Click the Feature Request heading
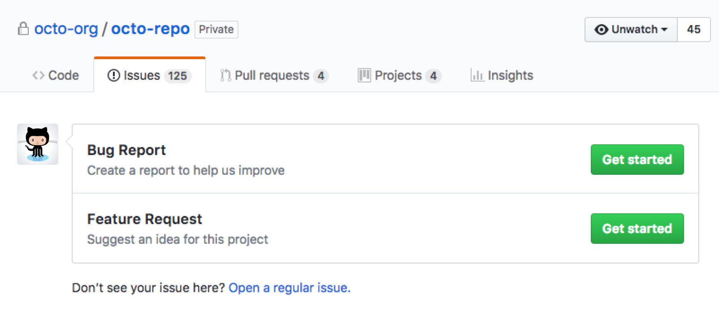 click(145, 219)
